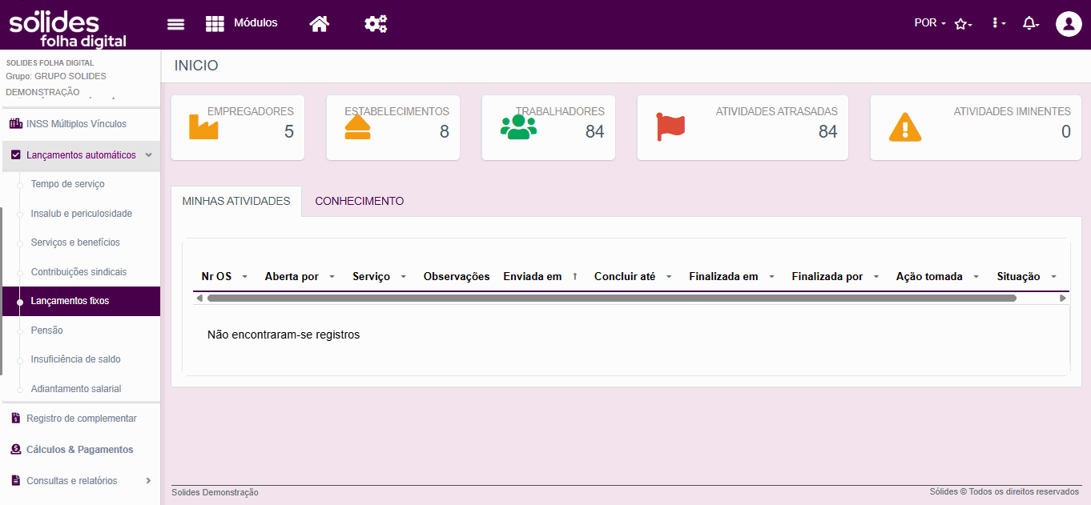Open Concluir até column dropdown arrow

[x=668, y=277]
